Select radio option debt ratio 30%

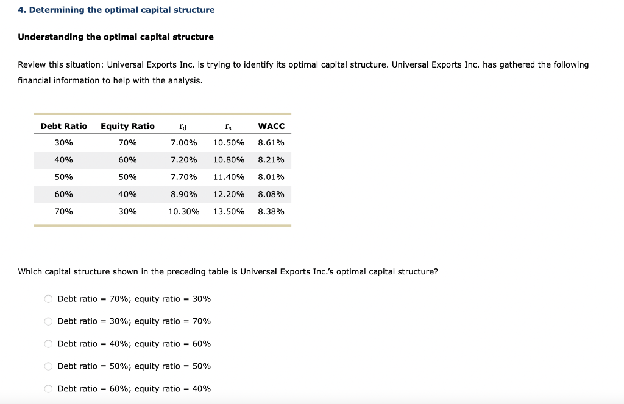[48, 321]
